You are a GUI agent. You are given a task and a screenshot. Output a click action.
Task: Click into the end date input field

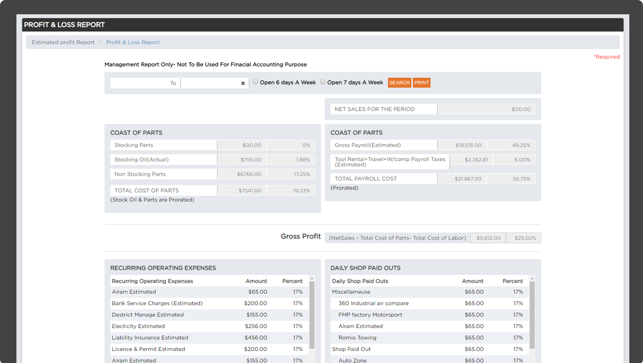coord(210,83)
